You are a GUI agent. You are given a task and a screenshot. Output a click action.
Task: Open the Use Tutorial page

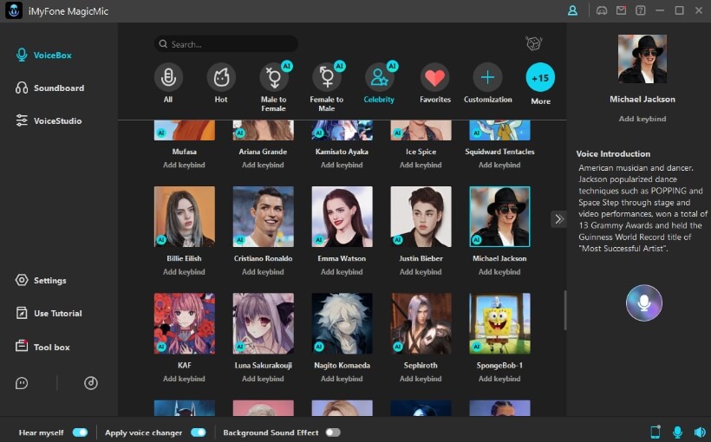tap(49, 313)
